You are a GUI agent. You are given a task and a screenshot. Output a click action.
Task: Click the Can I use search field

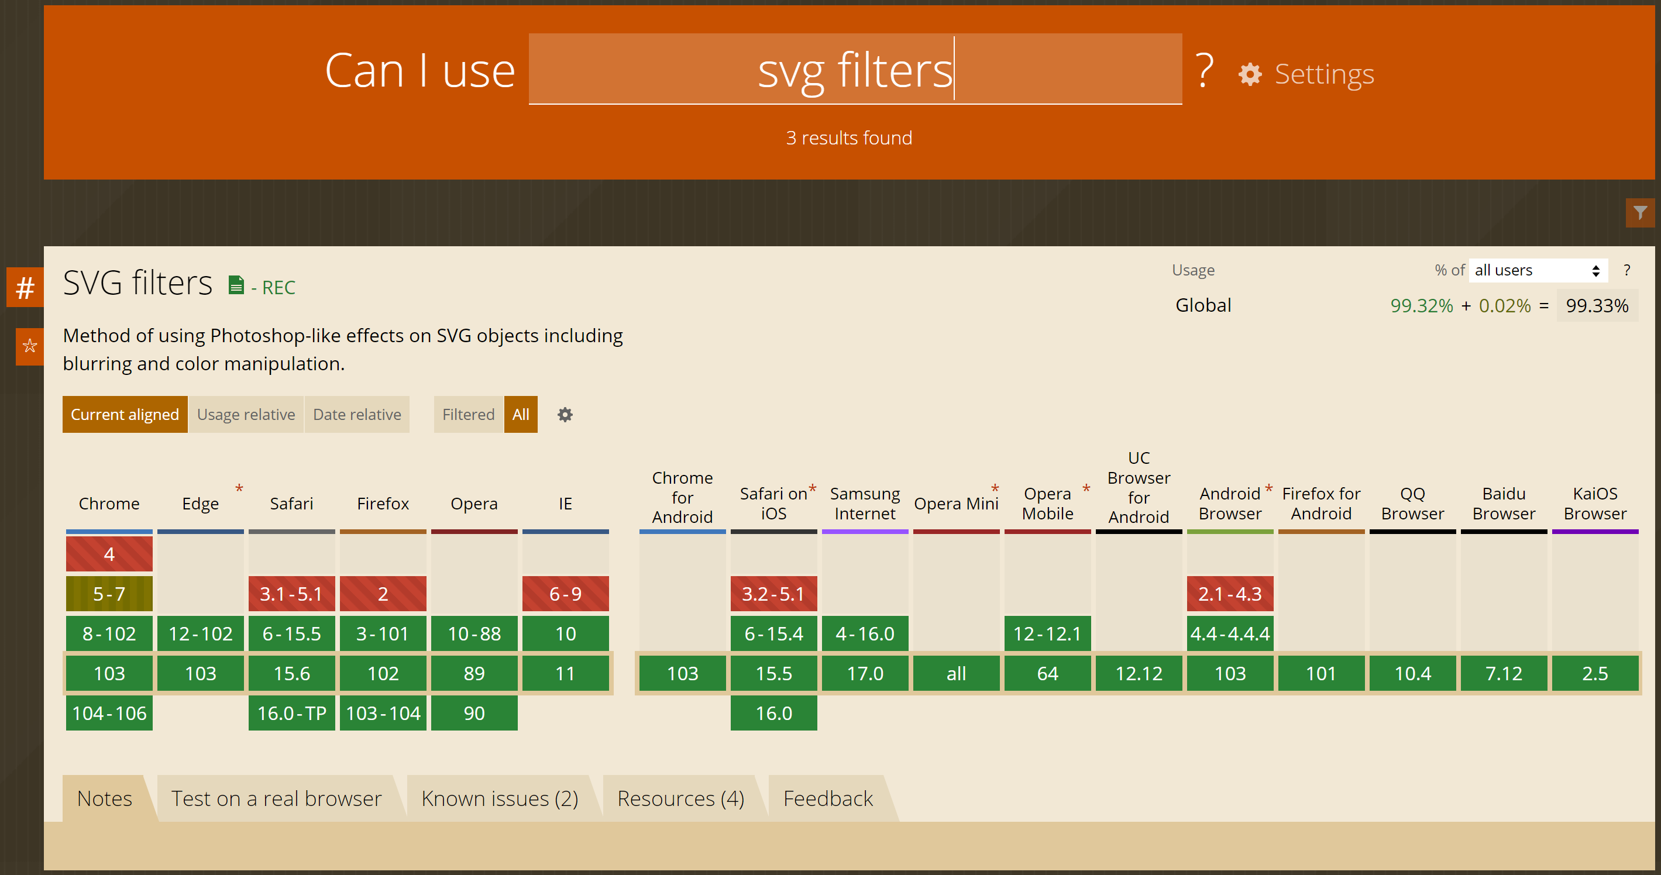(x=855, y=69)
